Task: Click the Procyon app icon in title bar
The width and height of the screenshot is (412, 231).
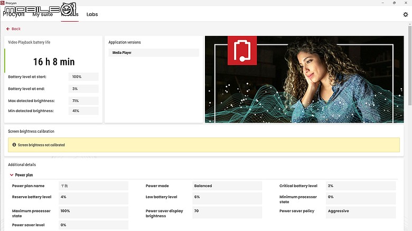Action: pos(3,3)
